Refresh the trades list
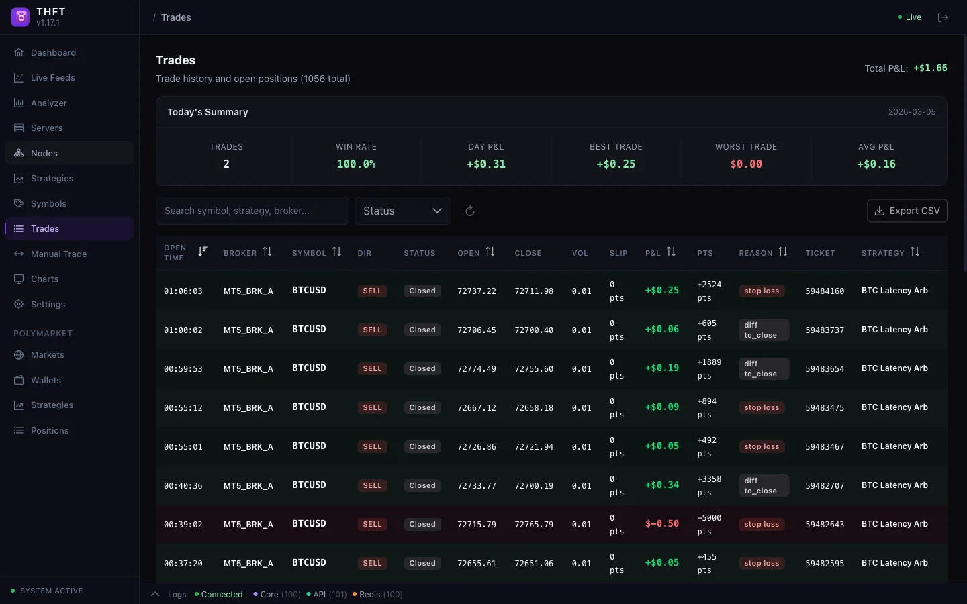Image resolution: width=967 pixels, height=604 pixels. coord(469,211)
